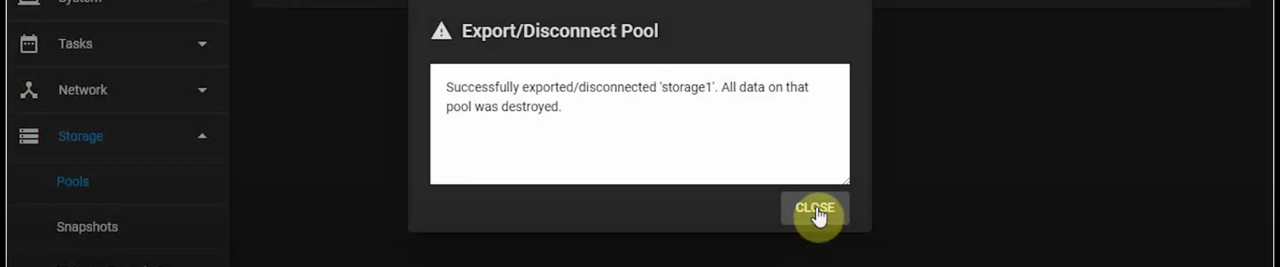
Task: Open the Tasks menu label
Action: click(x=75, y=44)
